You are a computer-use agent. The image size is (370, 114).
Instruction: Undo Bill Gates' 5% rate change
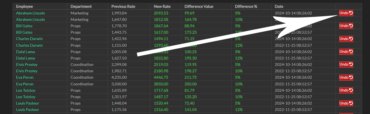tap(346, 26)
